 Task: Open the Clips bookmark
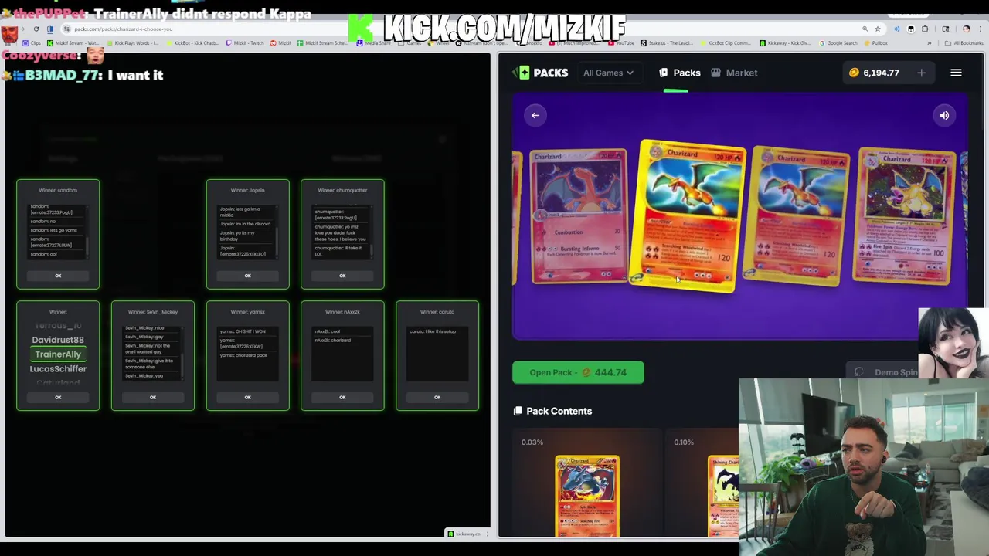click(32, 43)
